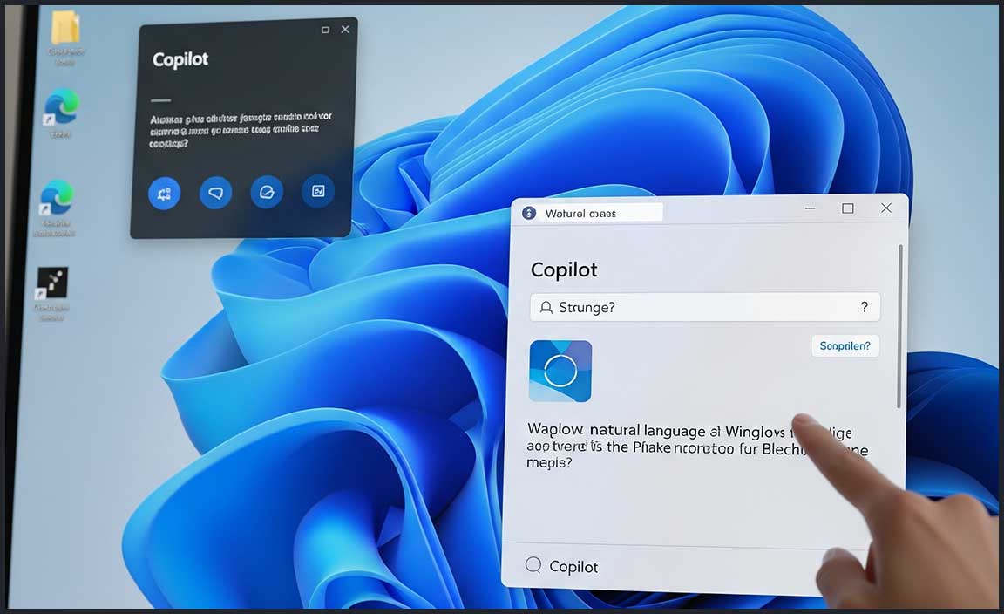Close the dark Copilot window
Viewport: 1004px width, 614px height.
[x=345, y=30]
